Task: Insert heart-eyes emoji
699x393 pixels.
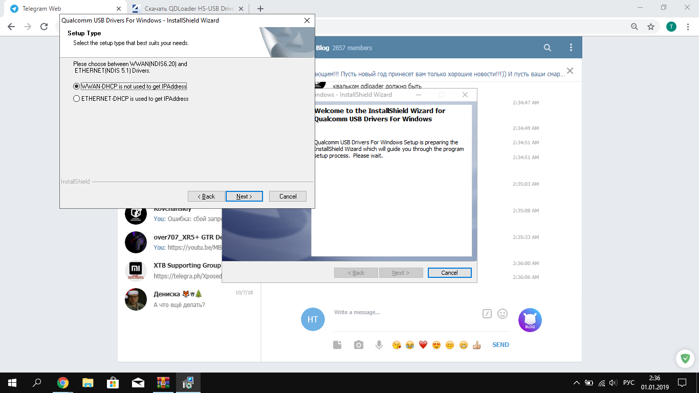Action: 436,345
